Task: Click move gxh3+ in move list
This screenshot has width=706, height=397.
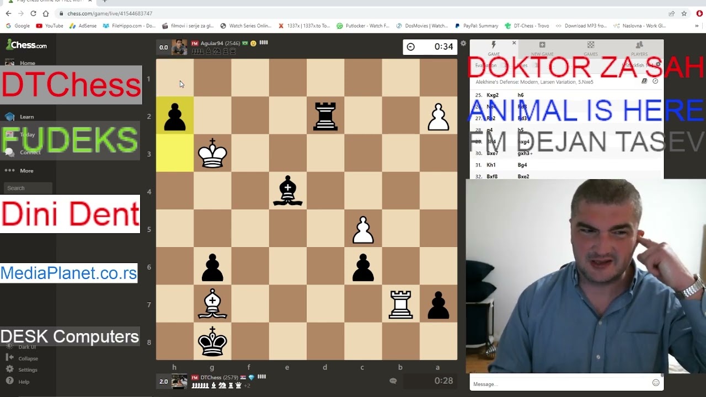Action: pyautogui.click(x=525, y=153)
